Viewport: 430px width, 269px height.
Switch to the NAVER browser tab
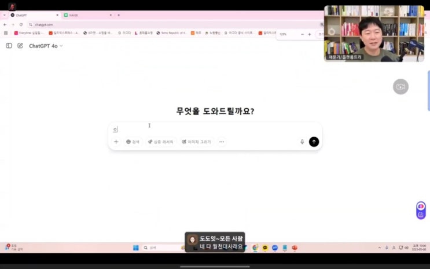(x=88, y=15)
